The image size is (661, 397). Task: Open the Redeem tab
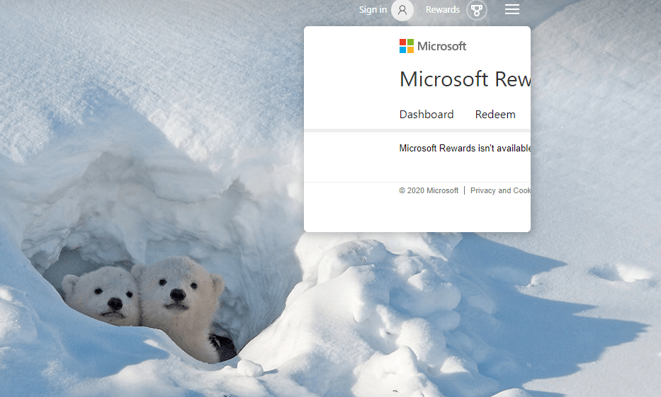coord(495,115)
